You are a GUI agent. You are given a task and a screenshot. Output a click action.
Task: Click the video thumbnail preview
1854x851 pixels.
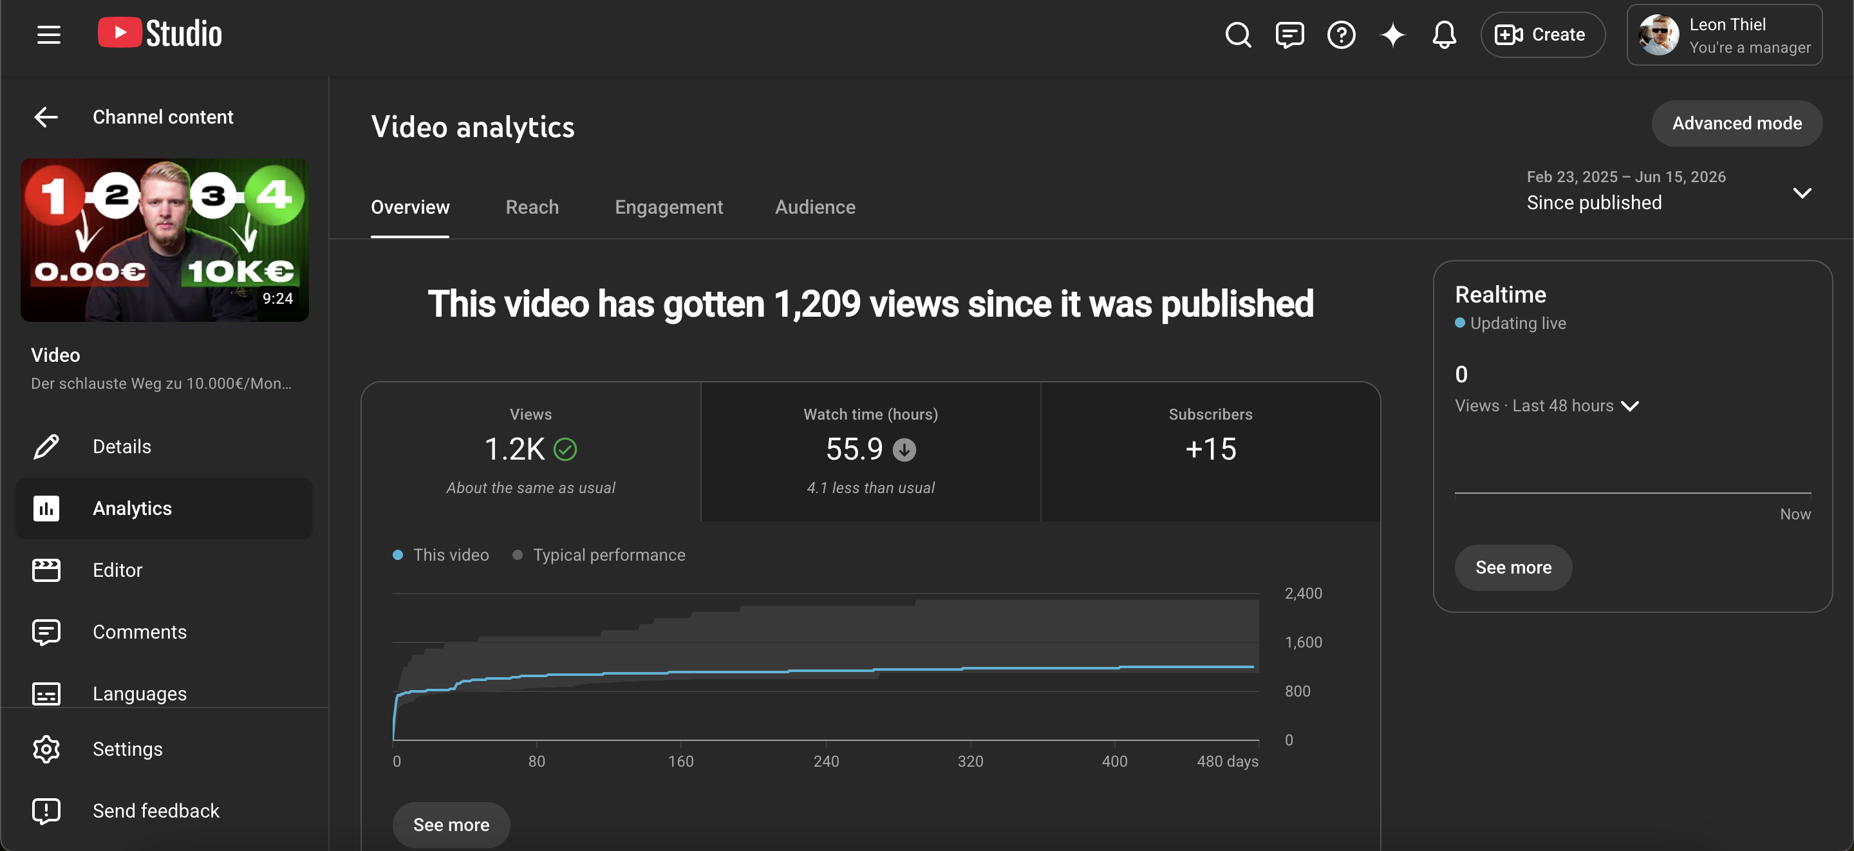click(165, 239)
